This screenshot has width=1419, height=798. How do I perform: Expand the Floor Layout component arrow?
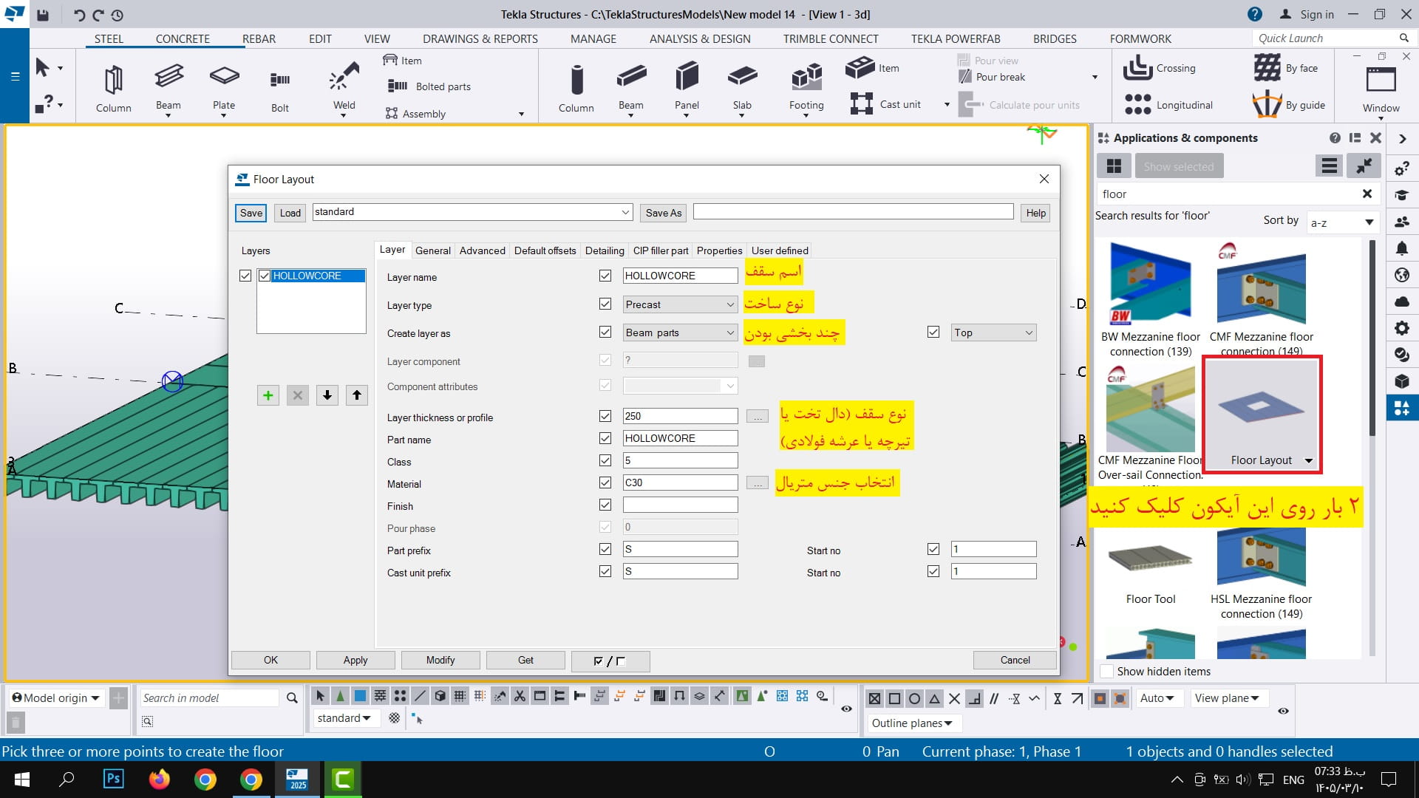tap(1309, 460)
